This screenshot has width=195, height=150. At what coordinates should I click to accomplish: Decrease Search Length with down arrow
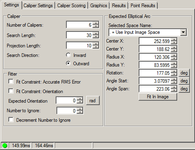coord(96,37)
